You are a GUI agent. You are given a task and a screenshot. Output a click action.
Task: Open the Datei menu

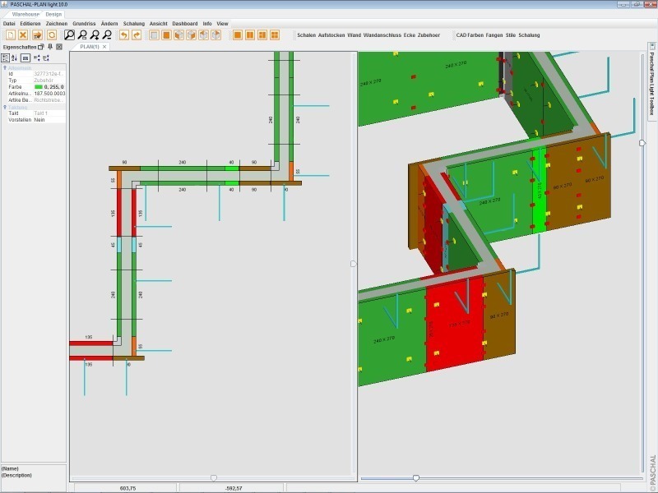(x=9, y=24)
